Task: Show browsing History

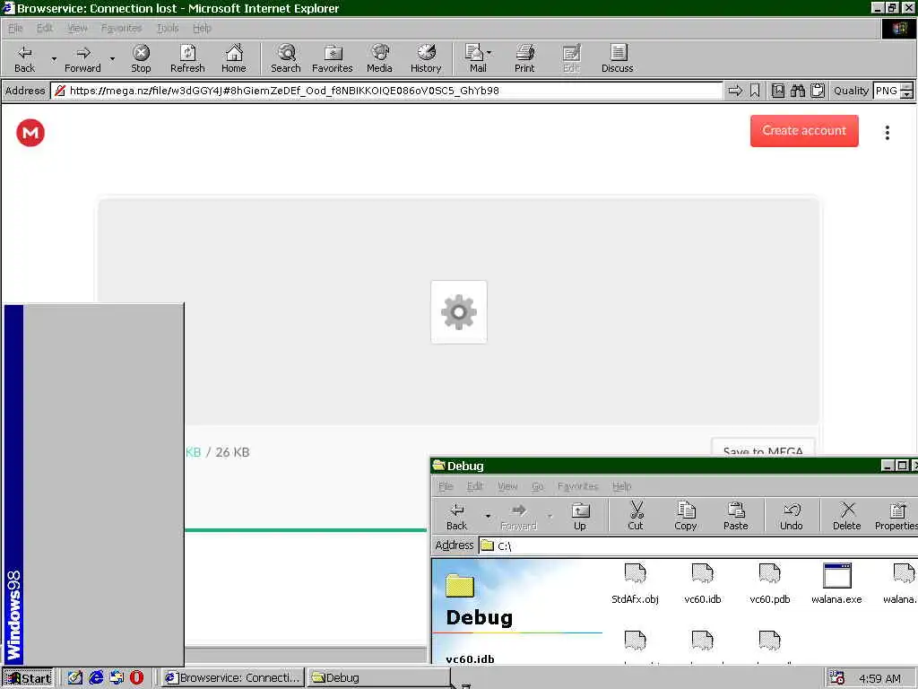Action: [426, 58]
